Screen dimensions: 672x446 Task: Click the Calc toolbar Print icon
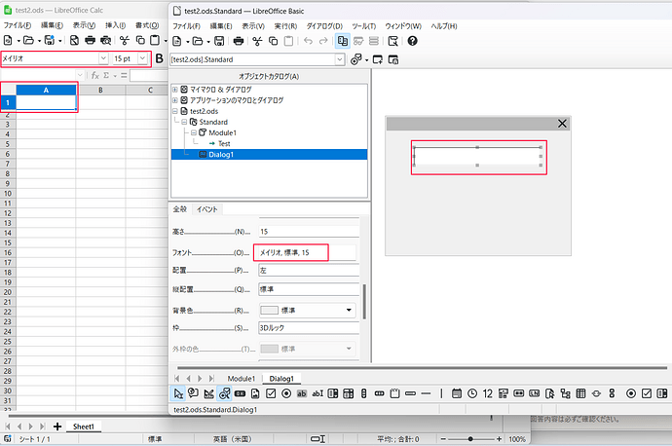pyautogui.click(x=90, y=40)
